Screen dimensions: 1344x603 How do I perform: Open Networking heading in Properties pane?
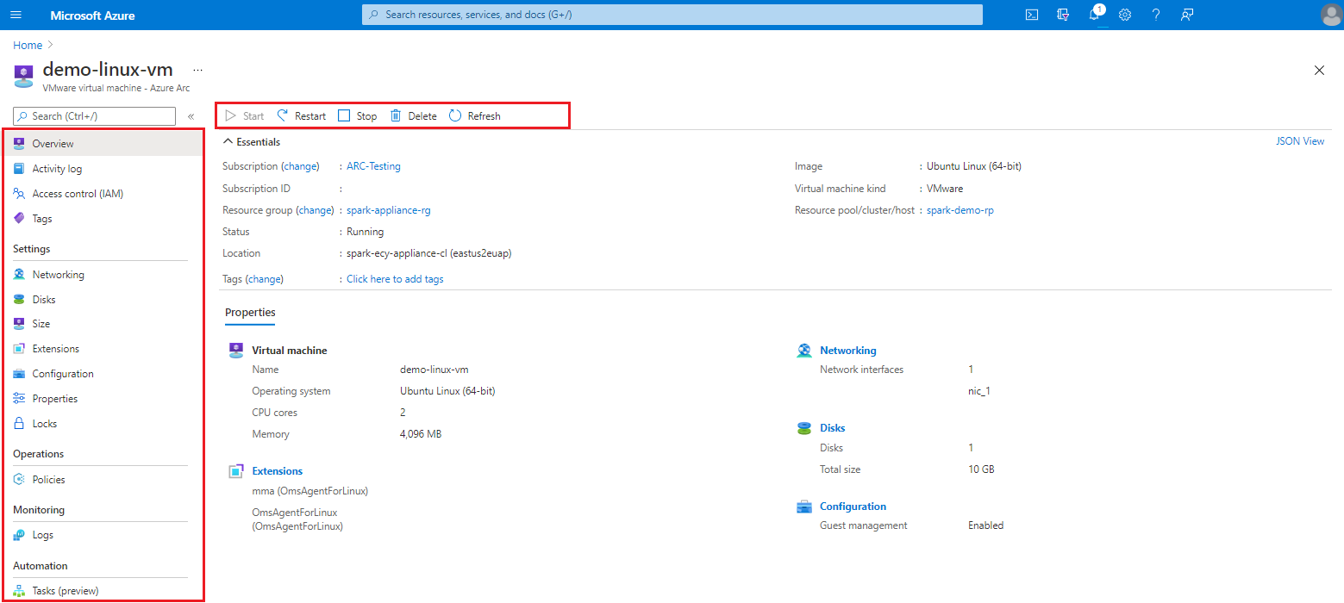tap(848, 351)
